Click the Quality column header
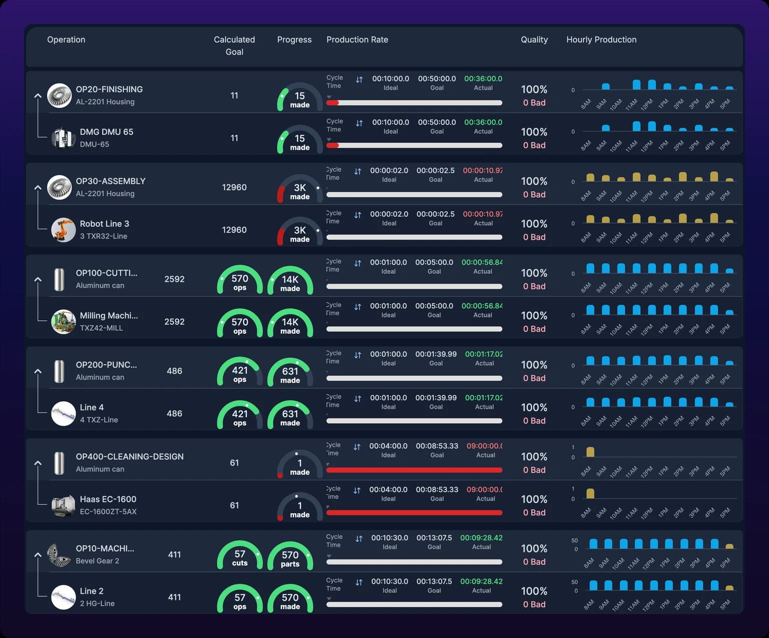Screen dimensions: 769x638 click(534, 40)
